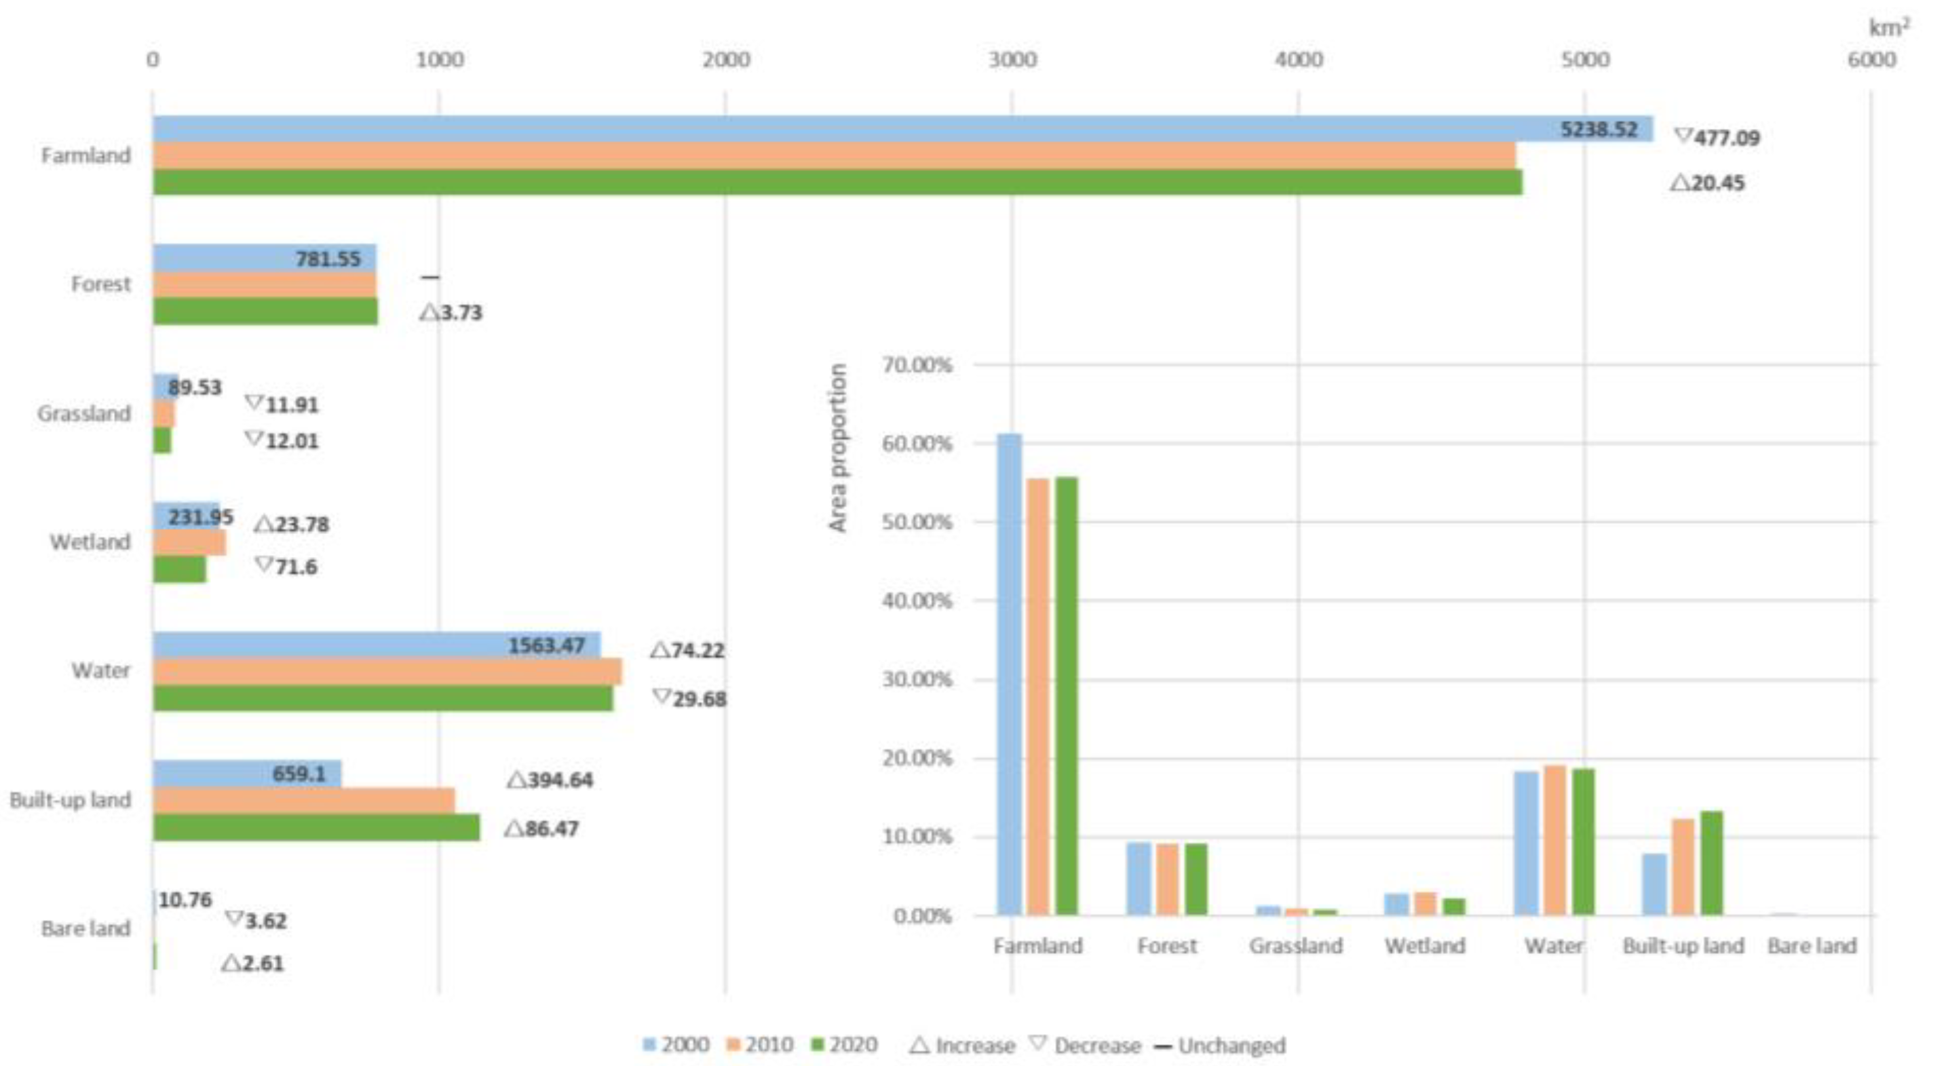Click the Grassland label on left axis
The image size is (1948, 1066).
click(x=84, y=413)
